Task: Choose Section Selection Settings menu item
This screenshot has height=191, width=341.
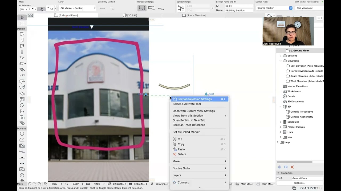Action: coord(199,99)
